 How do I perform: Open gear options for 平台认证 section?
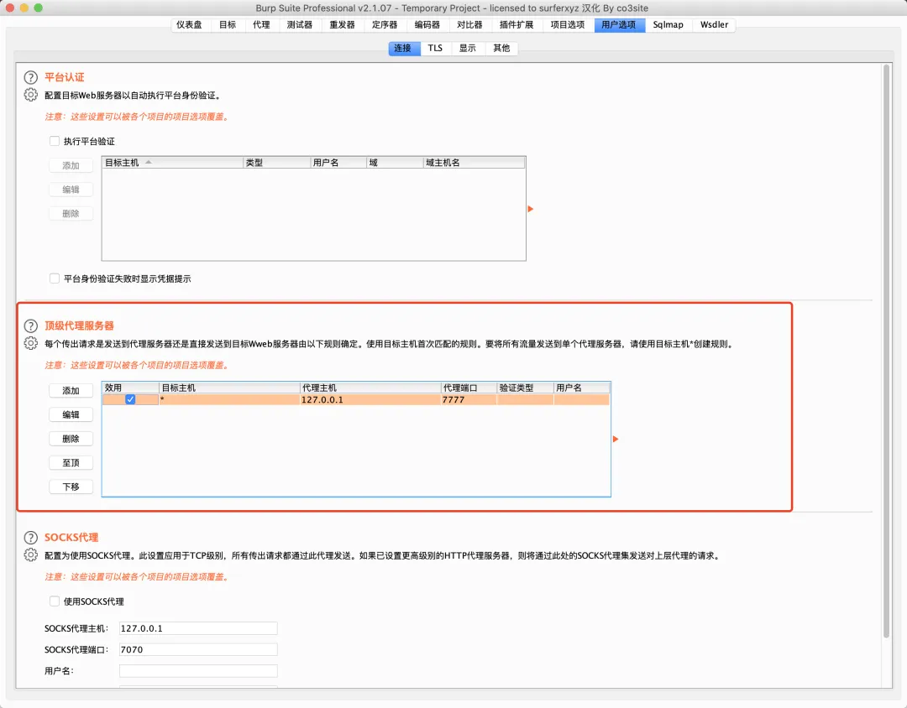(31, 95)
